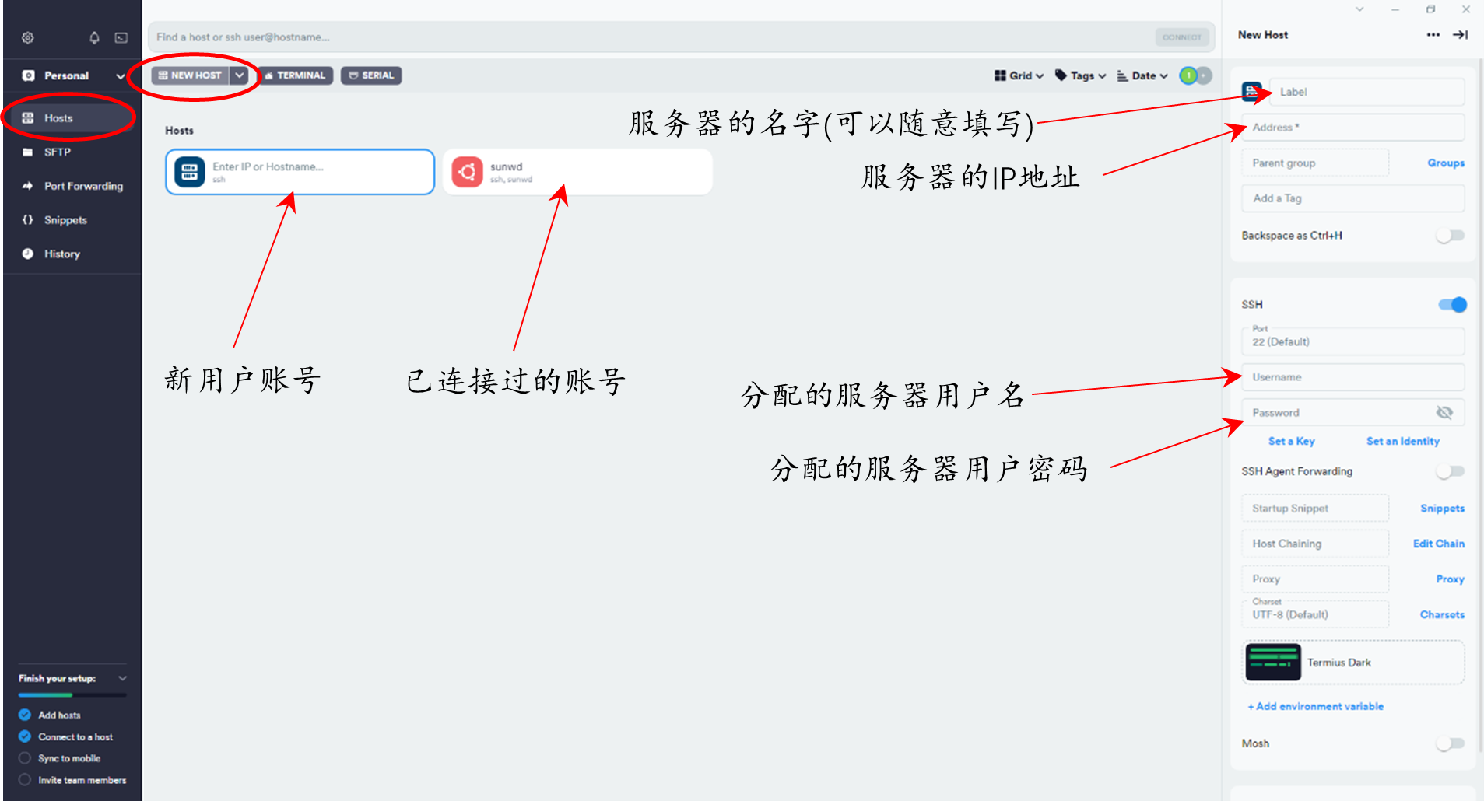This screenshot has height=801, width=1484.
Task: Click Add environment variable
Action: (1316, 706)
